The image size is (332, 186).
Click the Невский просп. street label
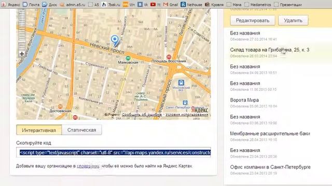pyautogui.click(x=107, y=49)
